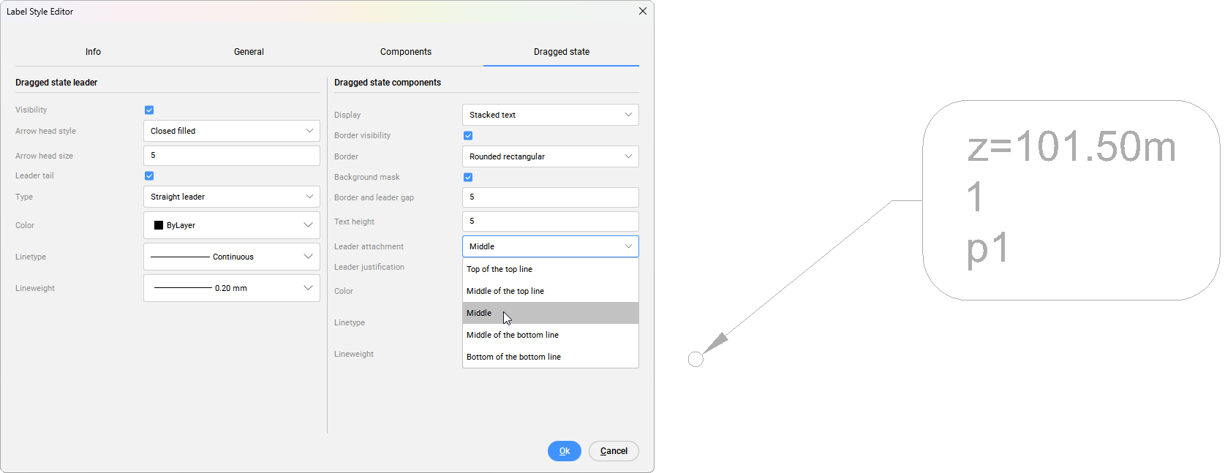Open the 0.20 mm lineweight dropdown
Viewport: 1225px width, 473px height.
(231, 288)
